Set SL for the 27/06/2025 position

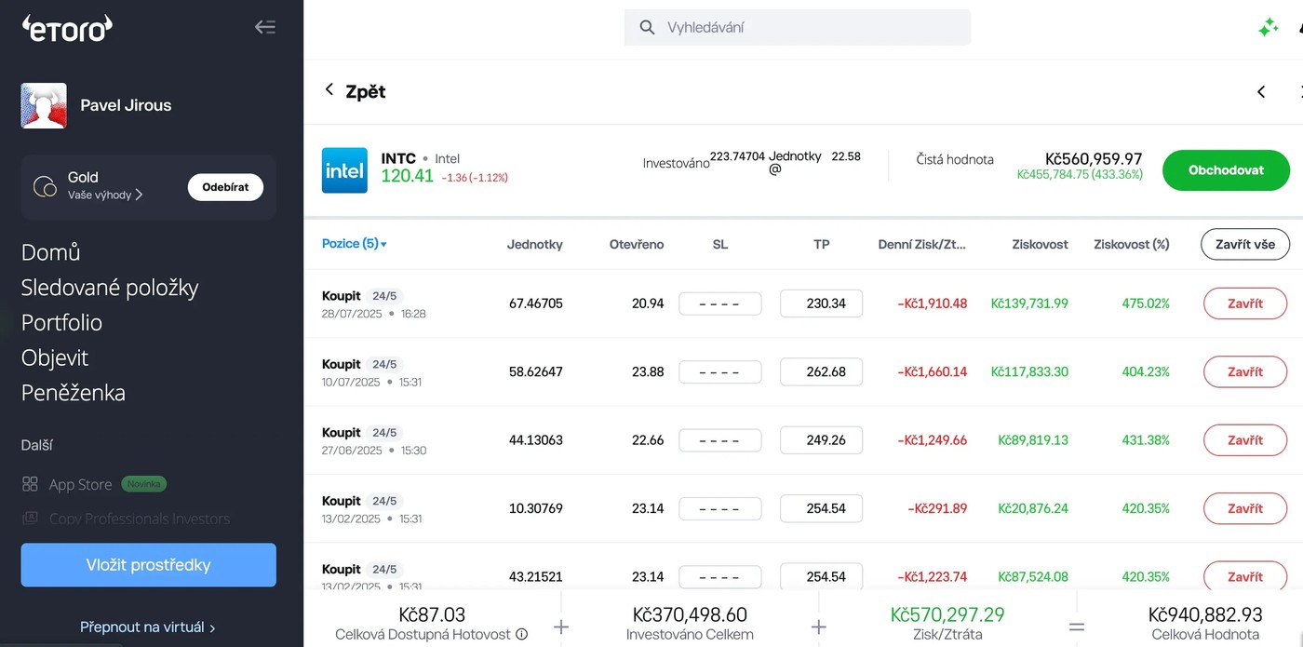coord(720,440)
